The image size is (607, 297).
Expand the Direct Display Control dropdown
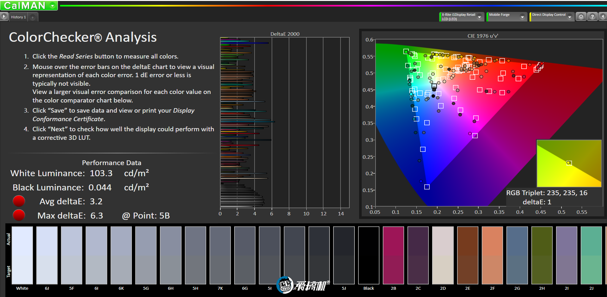[569, 17]
